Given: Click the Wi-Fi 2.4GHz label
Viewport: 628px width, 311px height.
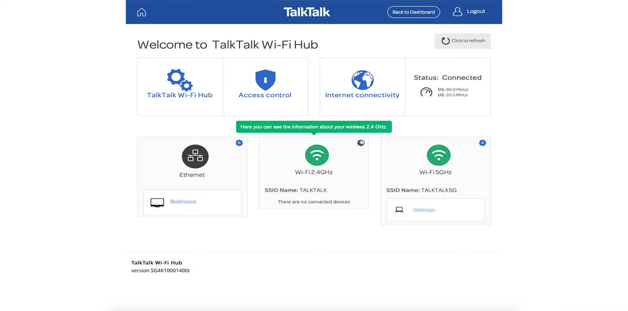Looking at the screenshot, I should pos(314,172).
